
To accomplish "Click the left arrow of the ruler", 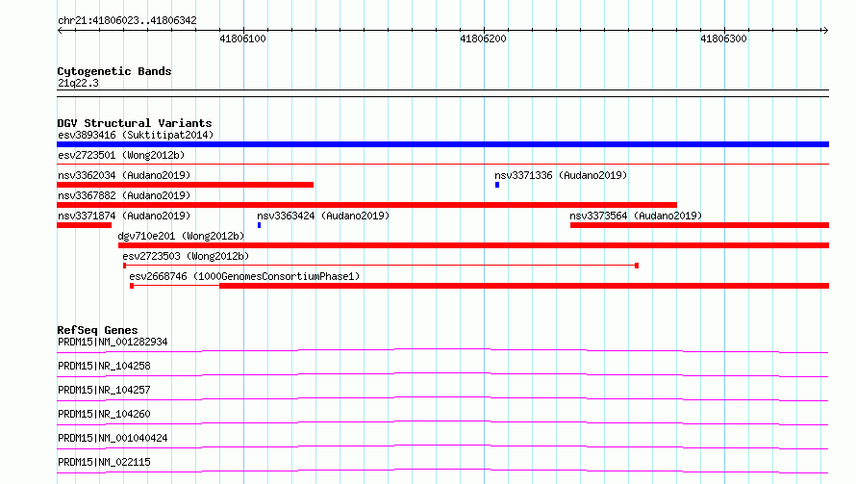I will click(60, 31).
